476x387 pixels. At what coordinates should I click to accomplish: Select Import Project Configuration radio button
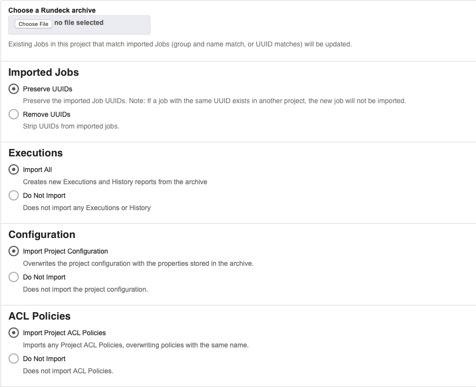click(x=14, y=251)
